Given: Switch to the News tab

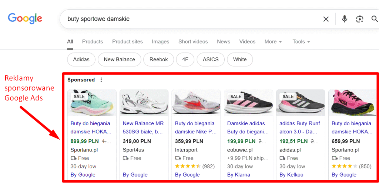Looking at the screenshot, I should (x=224, y=42).
